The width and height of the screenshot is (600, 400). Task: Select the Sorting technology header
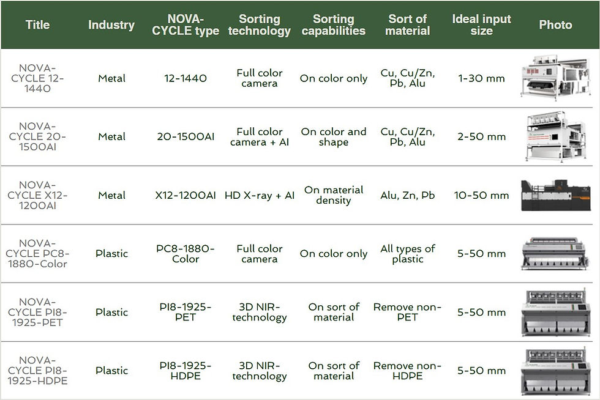point(260,25)
